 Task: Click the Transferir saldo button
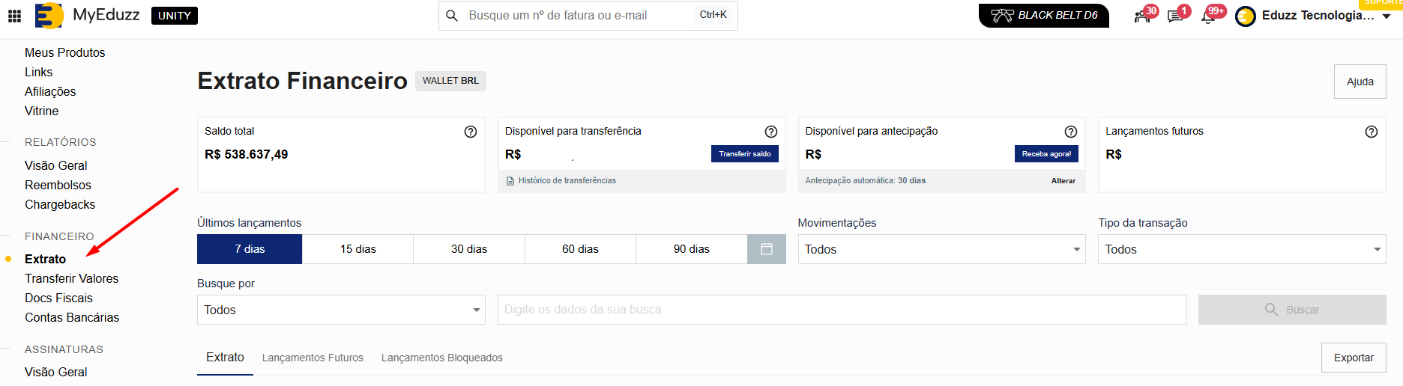(x=744, y=154)
